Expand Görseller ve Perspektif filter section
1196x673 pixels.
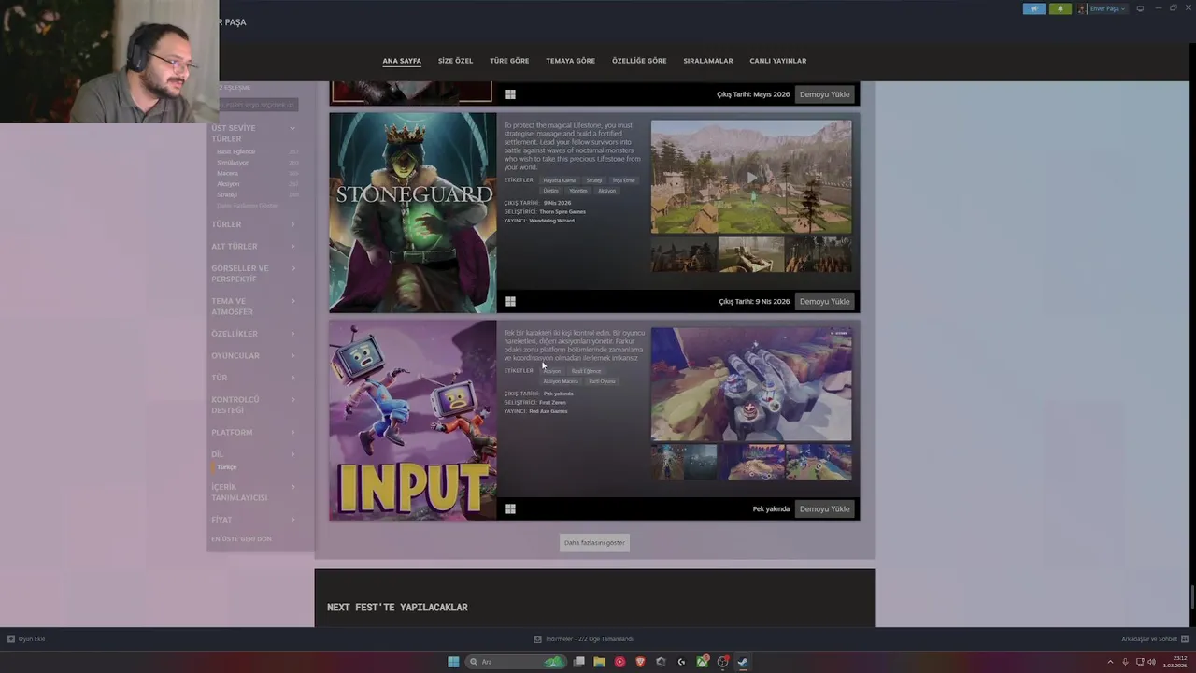[x=253, y=274]
